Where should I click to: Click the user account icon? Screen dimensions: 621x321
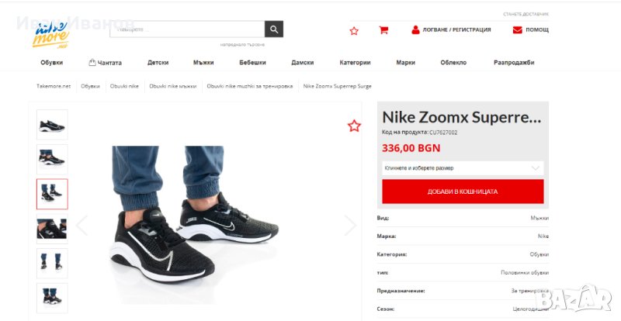(x=416, y=30)
